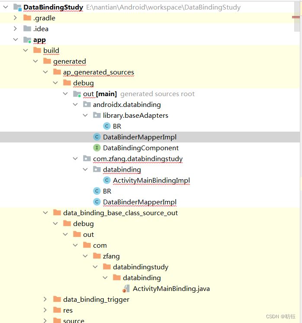
Task: Click the BR class icon under library.baseAdapters
Action: [x=106, y=126]
